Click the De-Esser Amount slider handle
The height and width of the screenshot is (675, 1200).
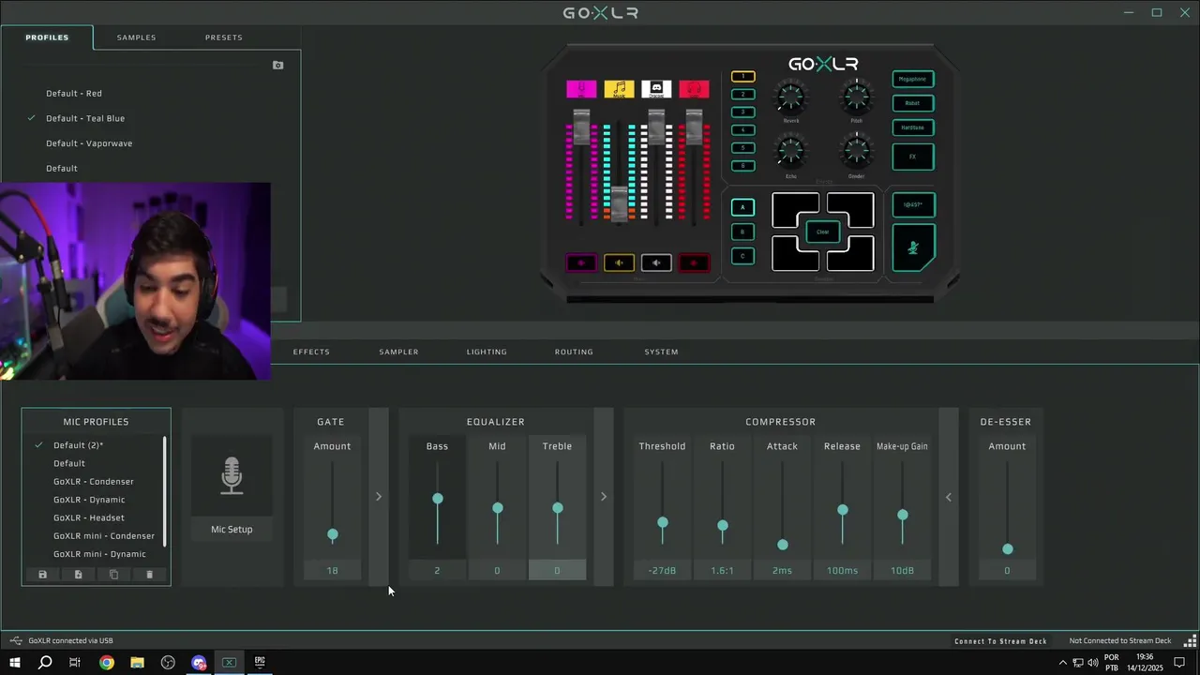[x=1008, y=548]
